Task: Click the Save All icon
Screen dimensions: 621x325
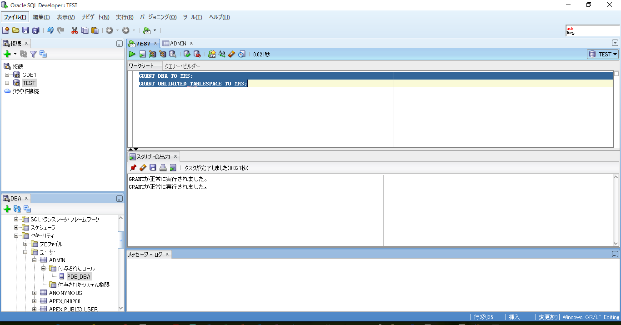Action: point(35,30)
